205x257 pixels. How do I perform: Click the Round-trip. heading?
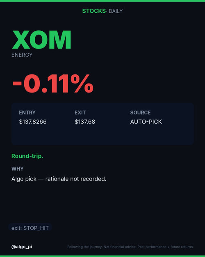[x=27, y=156]
